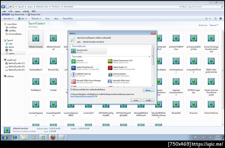Image resolution: width=225 pixels, height=148 pixels.
Task: Select Adobe Photoshop CS3 as the program
Action: 85,68
